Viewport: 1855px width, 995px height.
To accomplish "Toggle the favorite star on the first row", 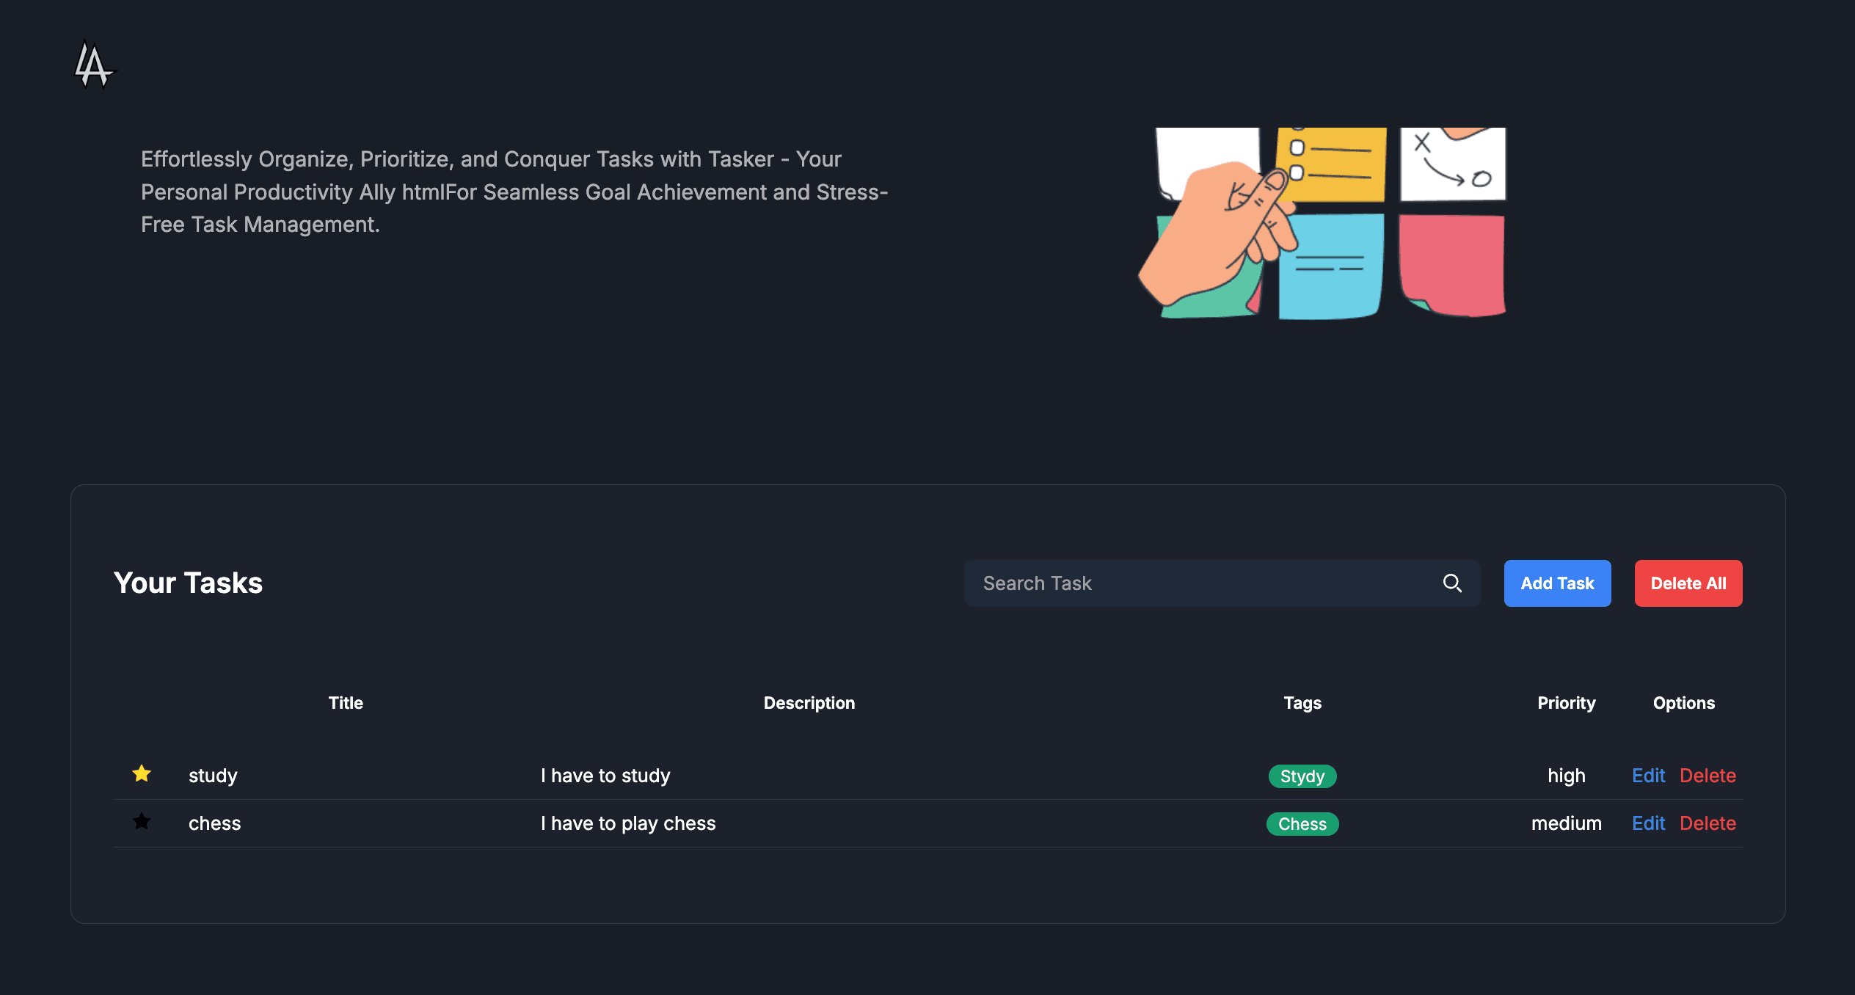I will click(x=141, y=774).
